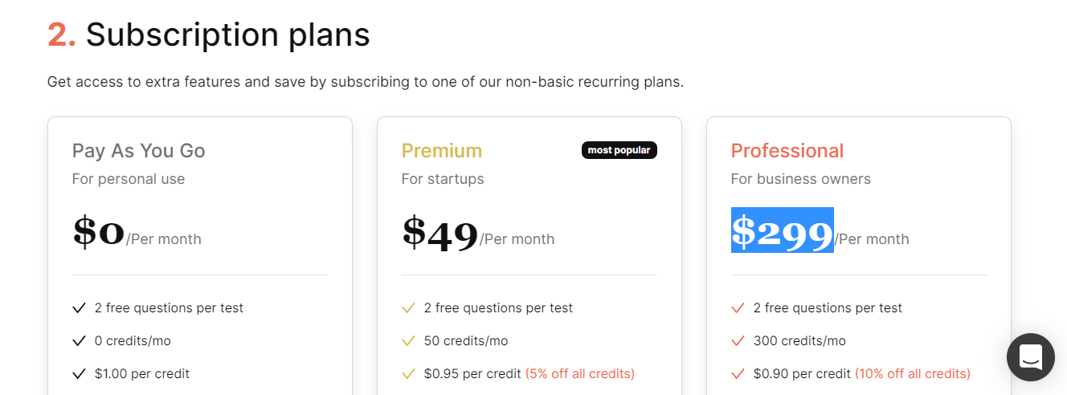The height and width of the screenshot is (395, 1067).
Task: Click the checkmark next to 0 credits/mo
Action: 79,341
